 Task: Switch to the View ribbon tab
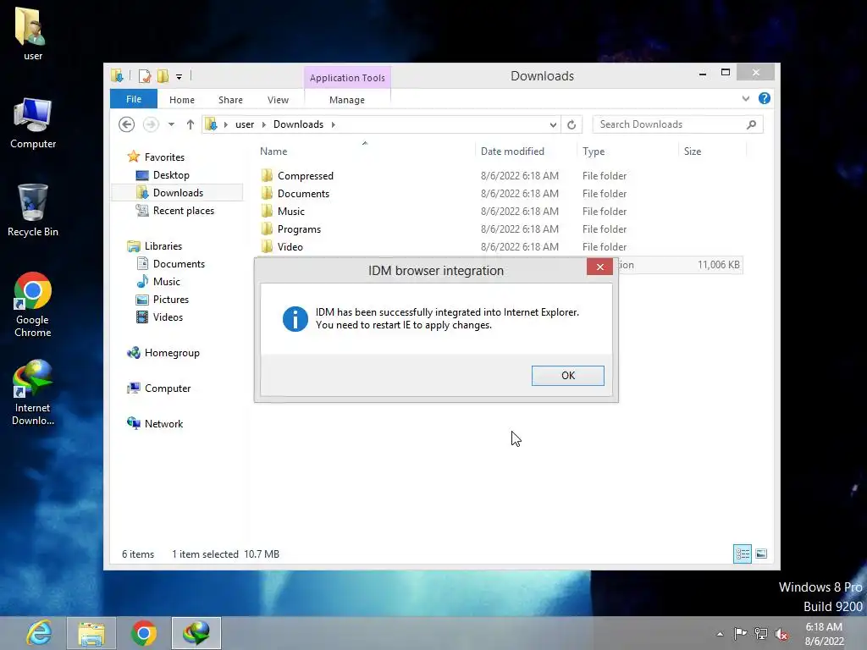point(278,100)
